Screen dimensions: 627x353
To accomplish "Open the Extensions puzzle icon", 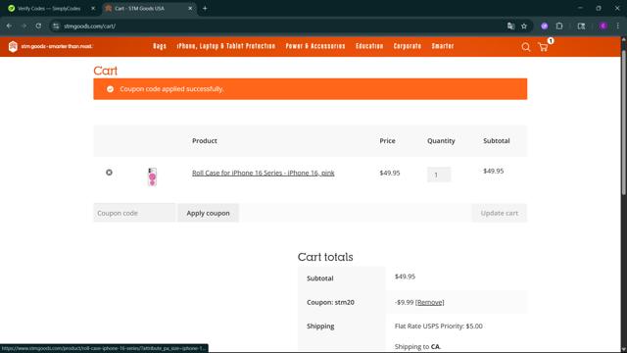I will pyautogui.click(x=559, y=26).
